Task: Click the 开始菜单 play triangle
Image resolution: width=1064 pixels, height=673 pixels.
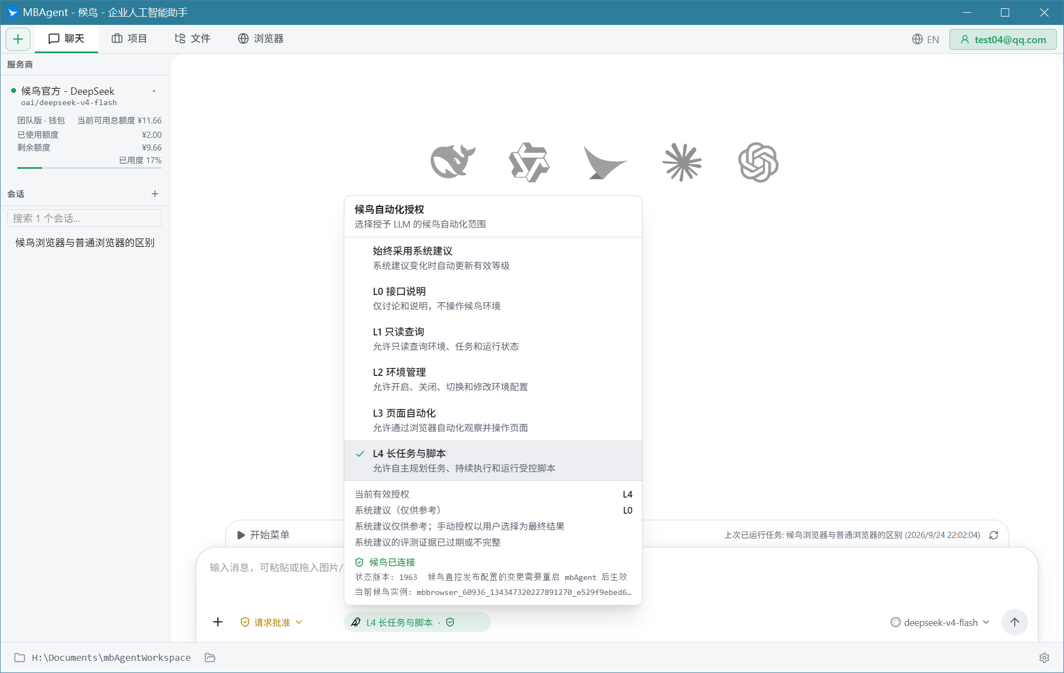Action: [241, 535]
